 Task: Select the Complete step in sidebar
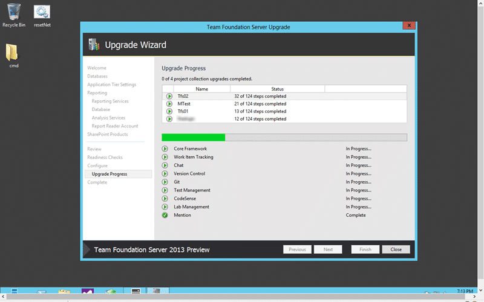pos(97,182)
